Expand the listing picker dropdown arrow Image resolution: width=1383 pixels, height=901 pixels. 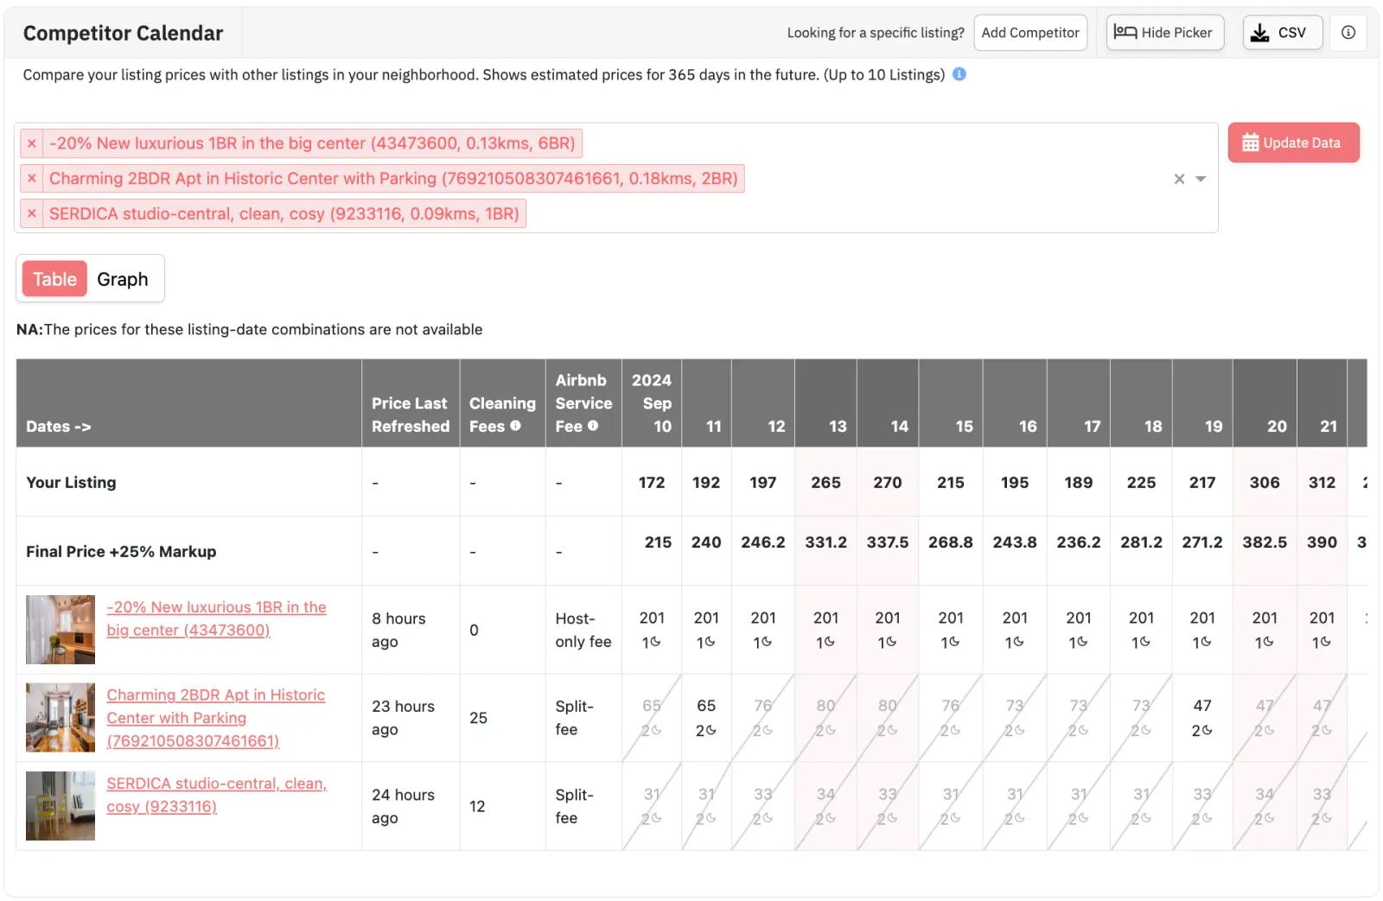1201,179
